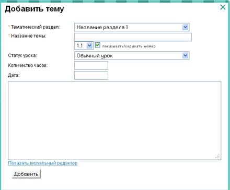Focus the Название темы input field

coord(133,37)
